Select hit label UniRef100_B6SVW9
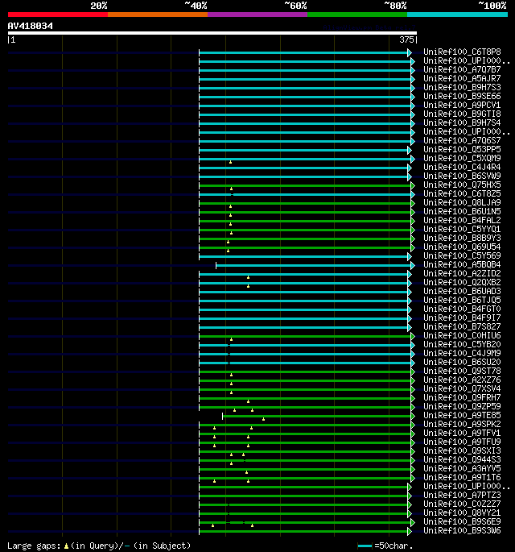 pos(462,176)
